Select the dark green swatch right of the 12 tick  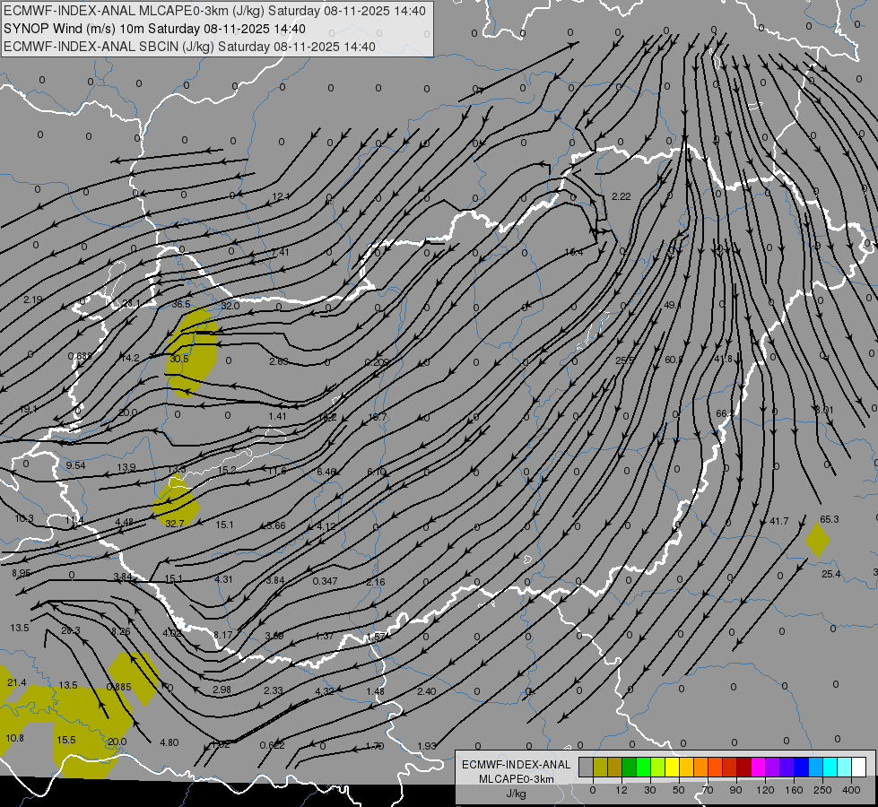click(629, 767)
